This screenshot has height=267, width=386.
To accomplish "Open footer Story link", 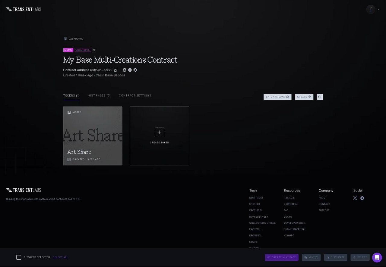I will pos(253,242).
